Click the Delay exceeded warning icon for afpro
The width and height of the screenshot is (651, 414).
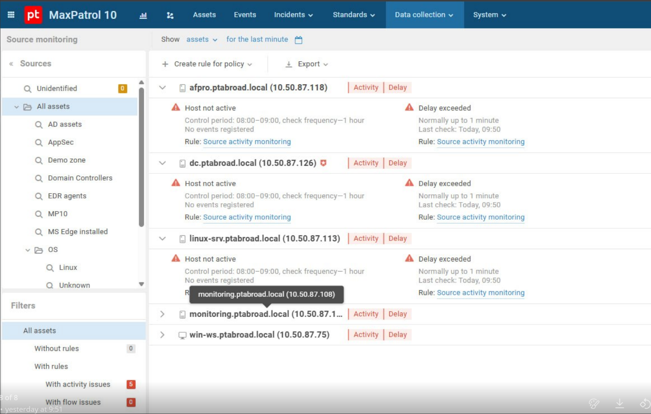(409, 107)
